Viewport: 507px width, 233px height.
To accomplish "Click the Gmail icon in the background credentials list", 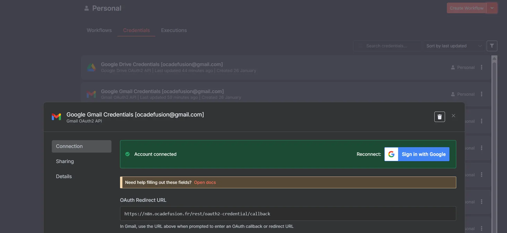I will 91,94.
